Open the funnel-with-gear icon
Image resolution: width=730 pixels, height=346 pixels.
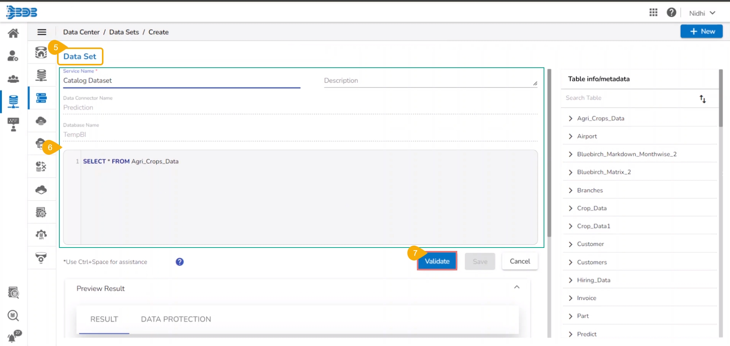tap(41, 258)
